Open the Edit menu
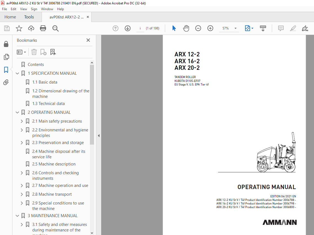 click(14, 9)
